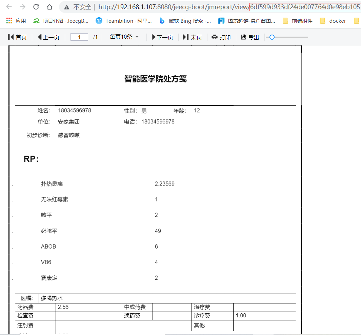361x335 pixels.
Task: Jump to last page (末页)
Action: (x=192, y=37)
